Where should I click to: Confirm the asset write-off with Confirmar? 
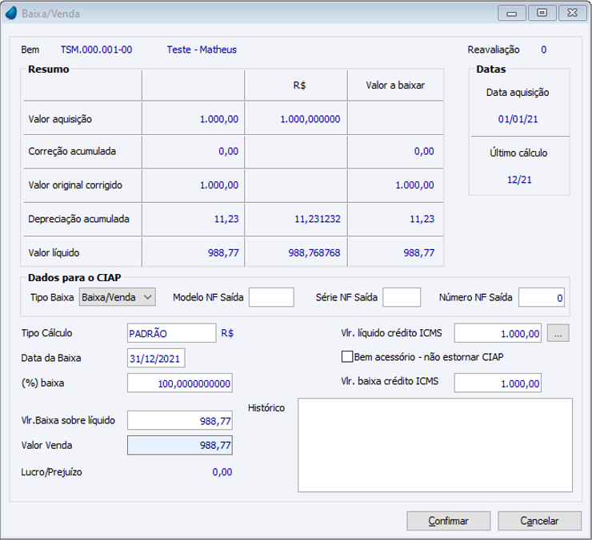449,521
